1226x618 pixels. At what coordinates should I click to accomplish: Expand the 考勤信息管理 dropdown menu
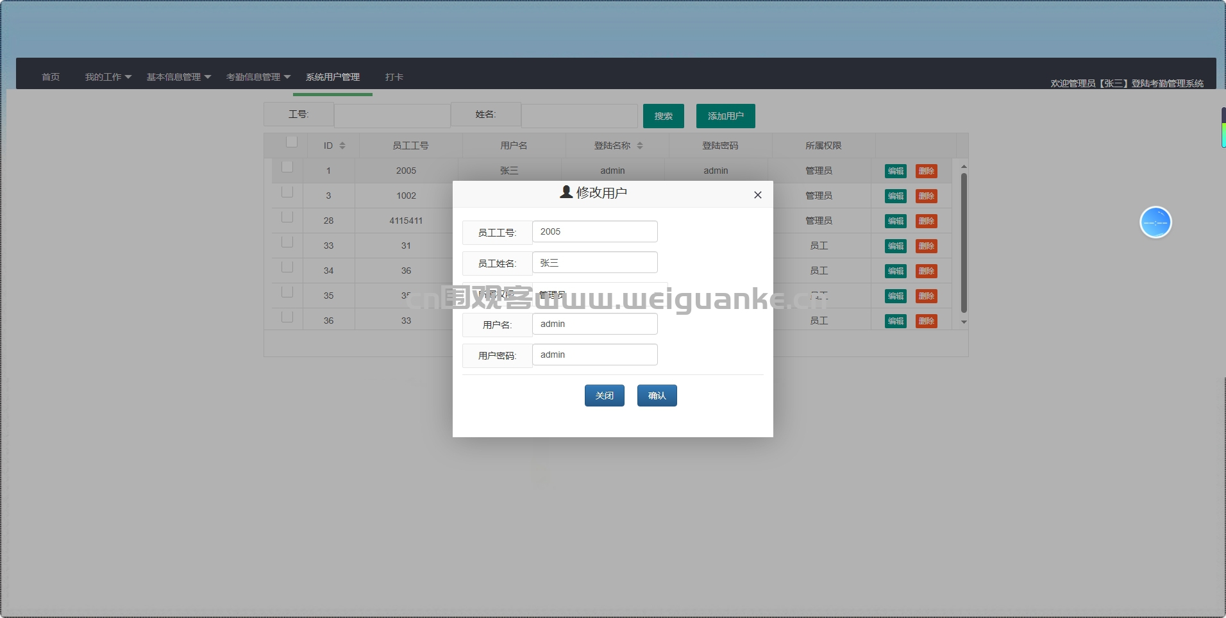point(258,77)
